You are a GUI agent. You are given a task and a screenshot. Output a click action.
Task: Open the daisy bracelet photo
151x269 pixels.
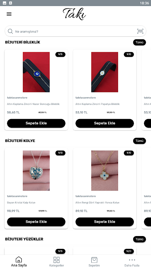(105, 72)
